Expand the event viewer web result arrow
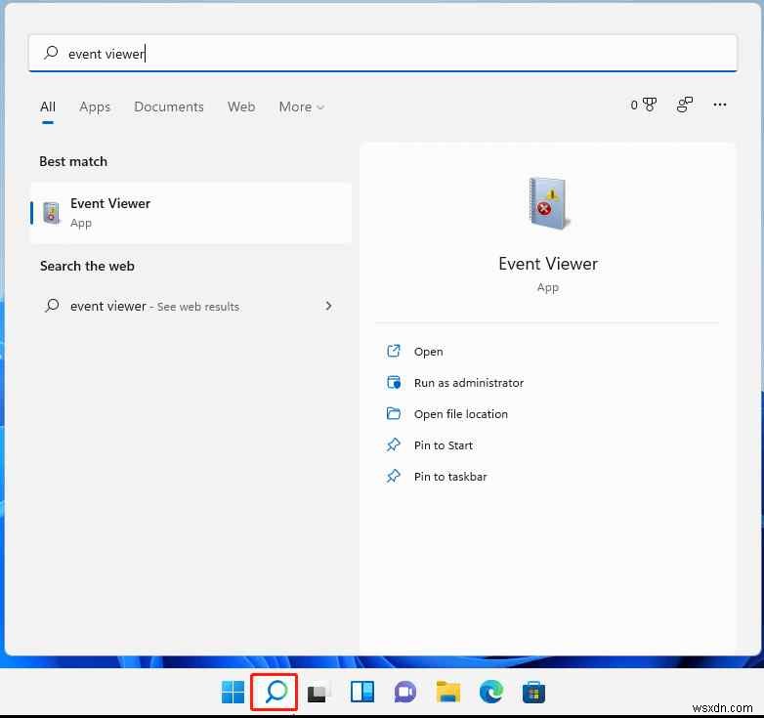 (329, 306)
